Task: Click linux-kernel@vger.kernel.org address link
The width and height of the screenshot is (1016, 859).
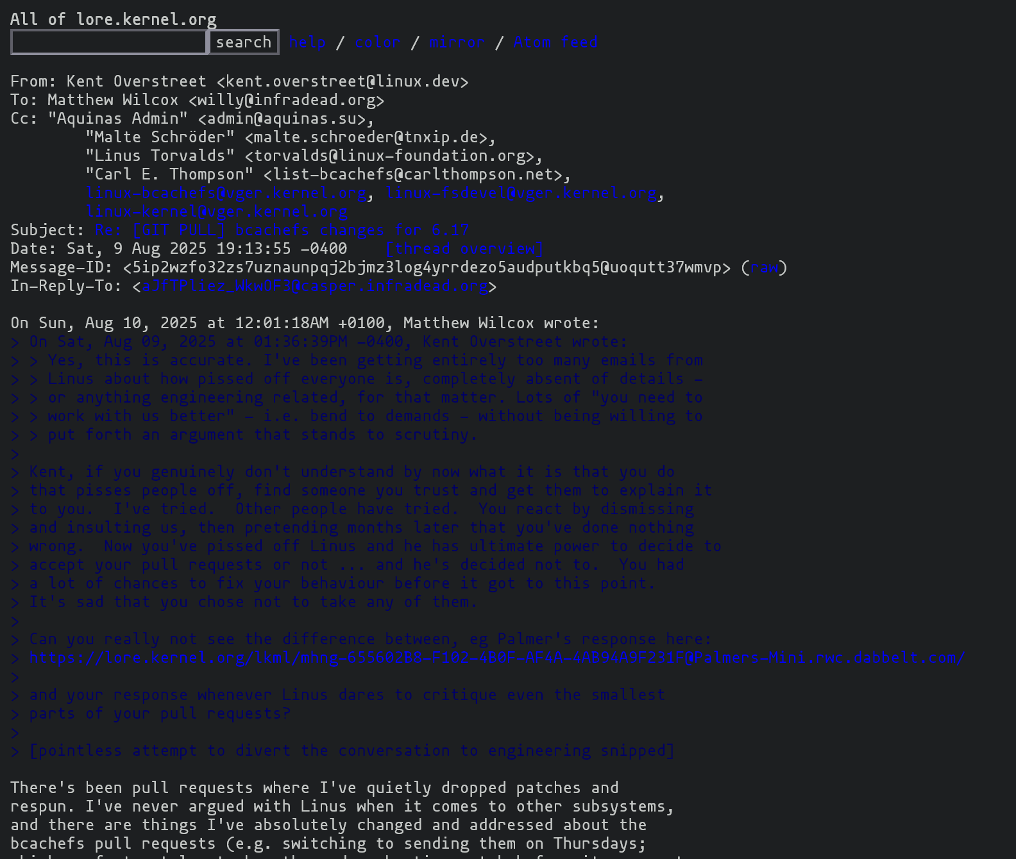Action: pos(217,212)
